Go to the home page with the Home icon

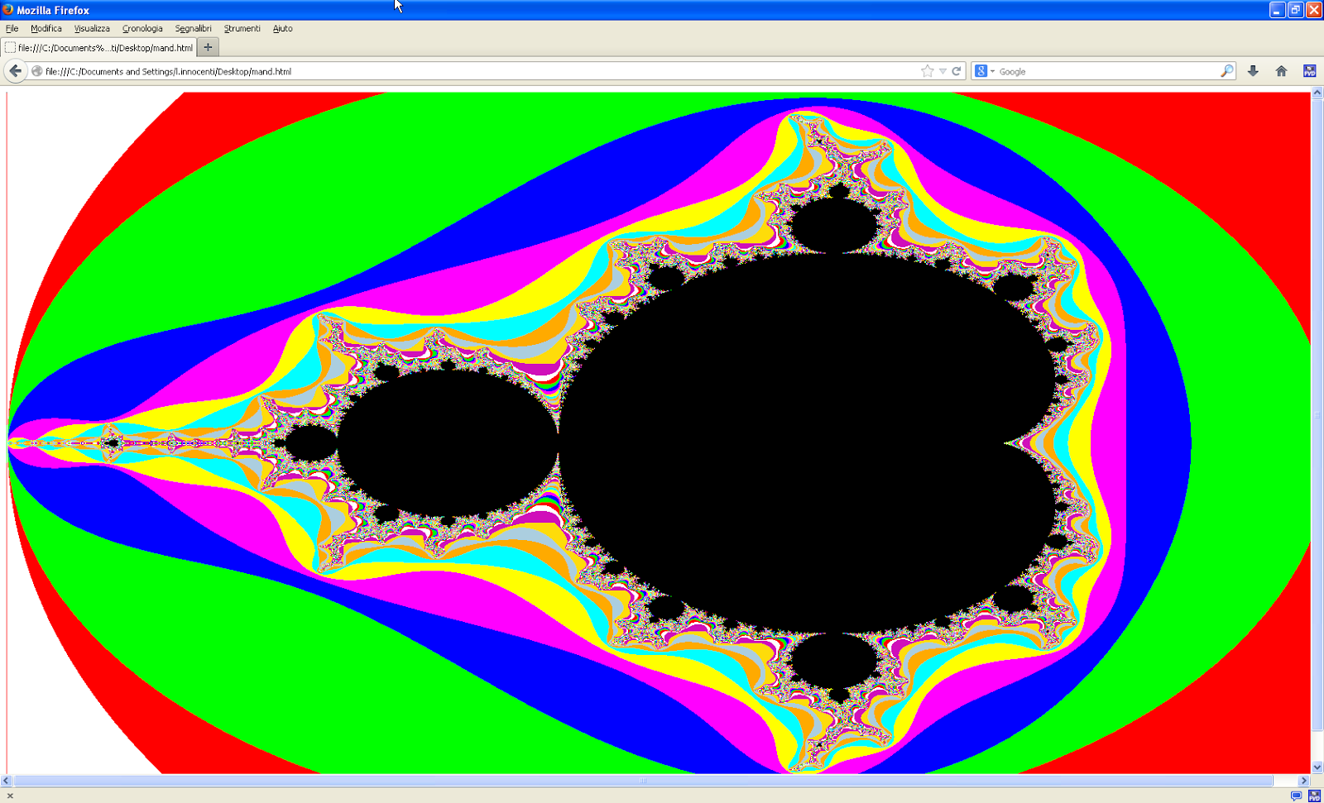click(x=1281, y=71)
